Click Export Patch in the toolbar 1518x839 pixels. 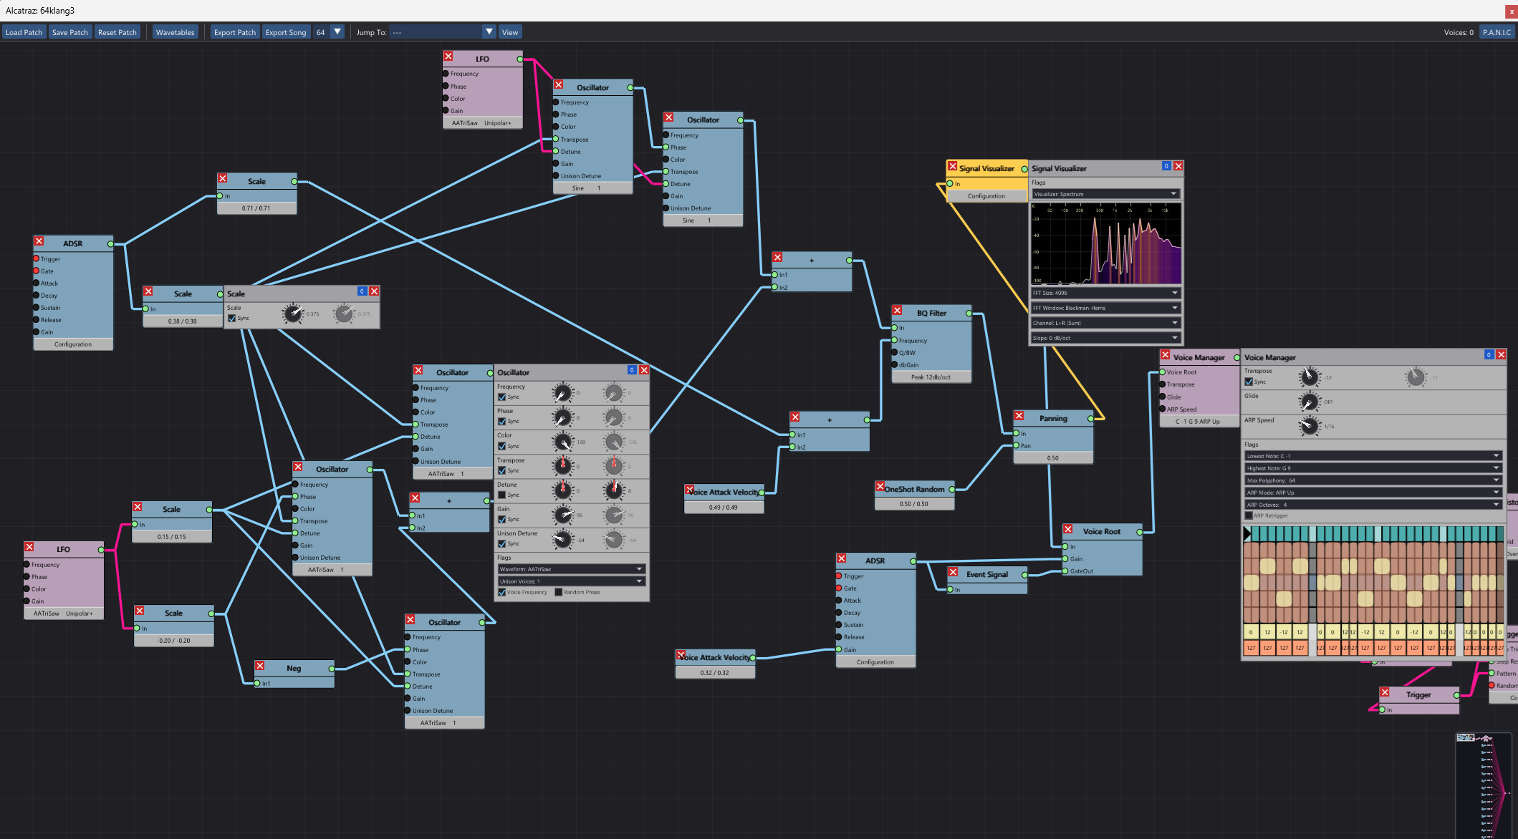[x=235, y=32]
